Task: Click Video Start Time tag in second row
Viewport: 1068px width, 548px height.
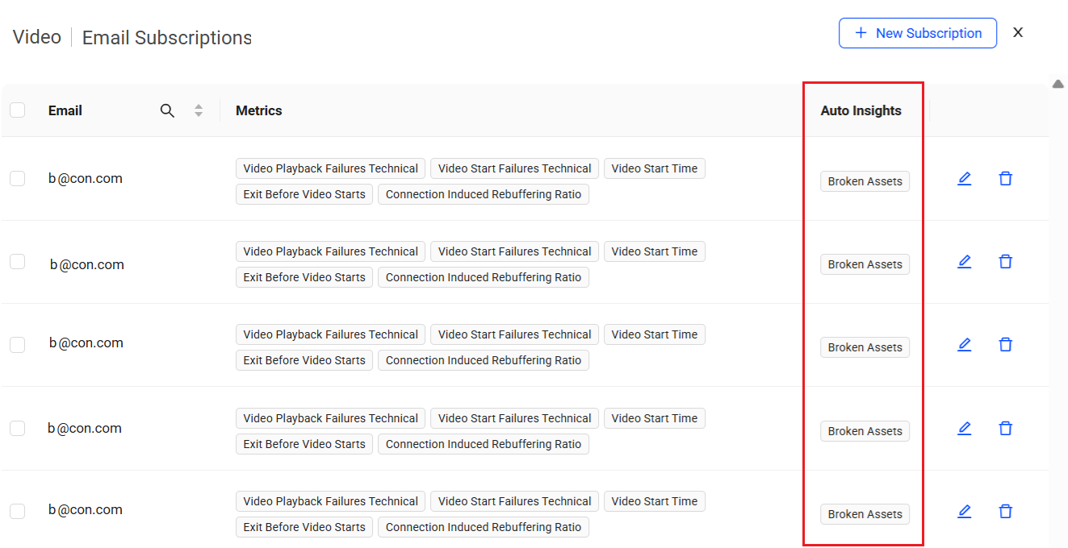Action: 654,251
